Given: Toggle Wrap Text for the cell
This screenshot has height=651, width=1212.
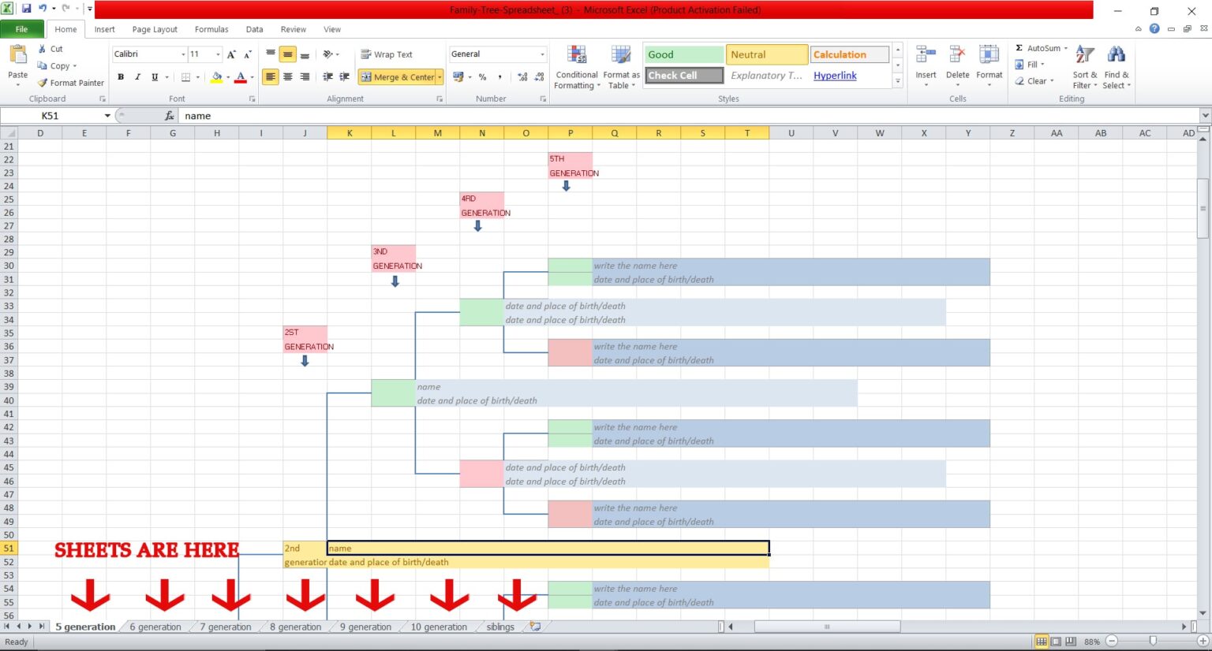Looking at the screenshot, I should (x=387, y=54).
